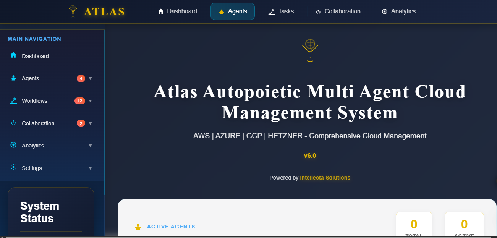Go to the Analytics tab in top navigation

click(x=399, y=11)
